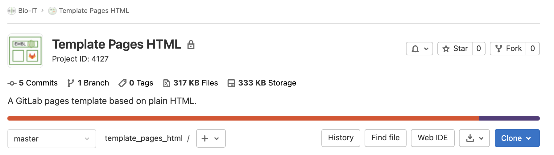Expand the master branch selector
554x155 pixels.
pyautogui.click(x=52, y=139)
